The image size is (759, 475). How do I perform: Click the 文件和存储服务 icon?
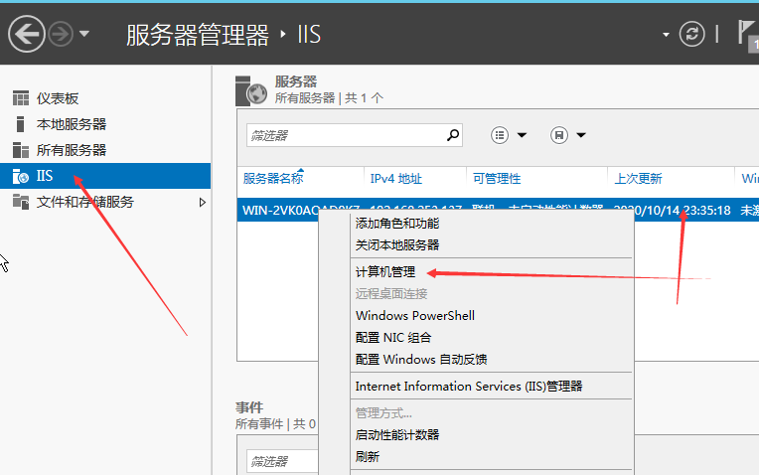(x=20, y=202)
